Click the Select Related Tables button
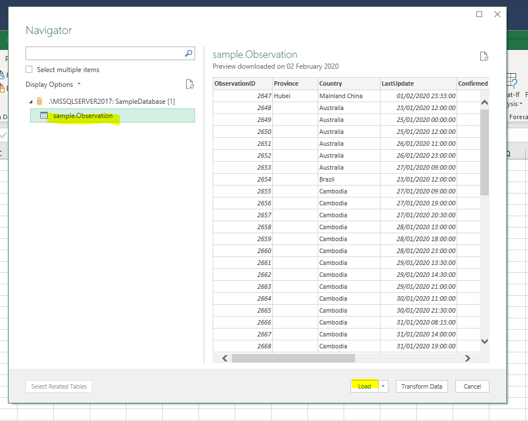The height and width of the screenshot is (421, 528). point(59,386)
